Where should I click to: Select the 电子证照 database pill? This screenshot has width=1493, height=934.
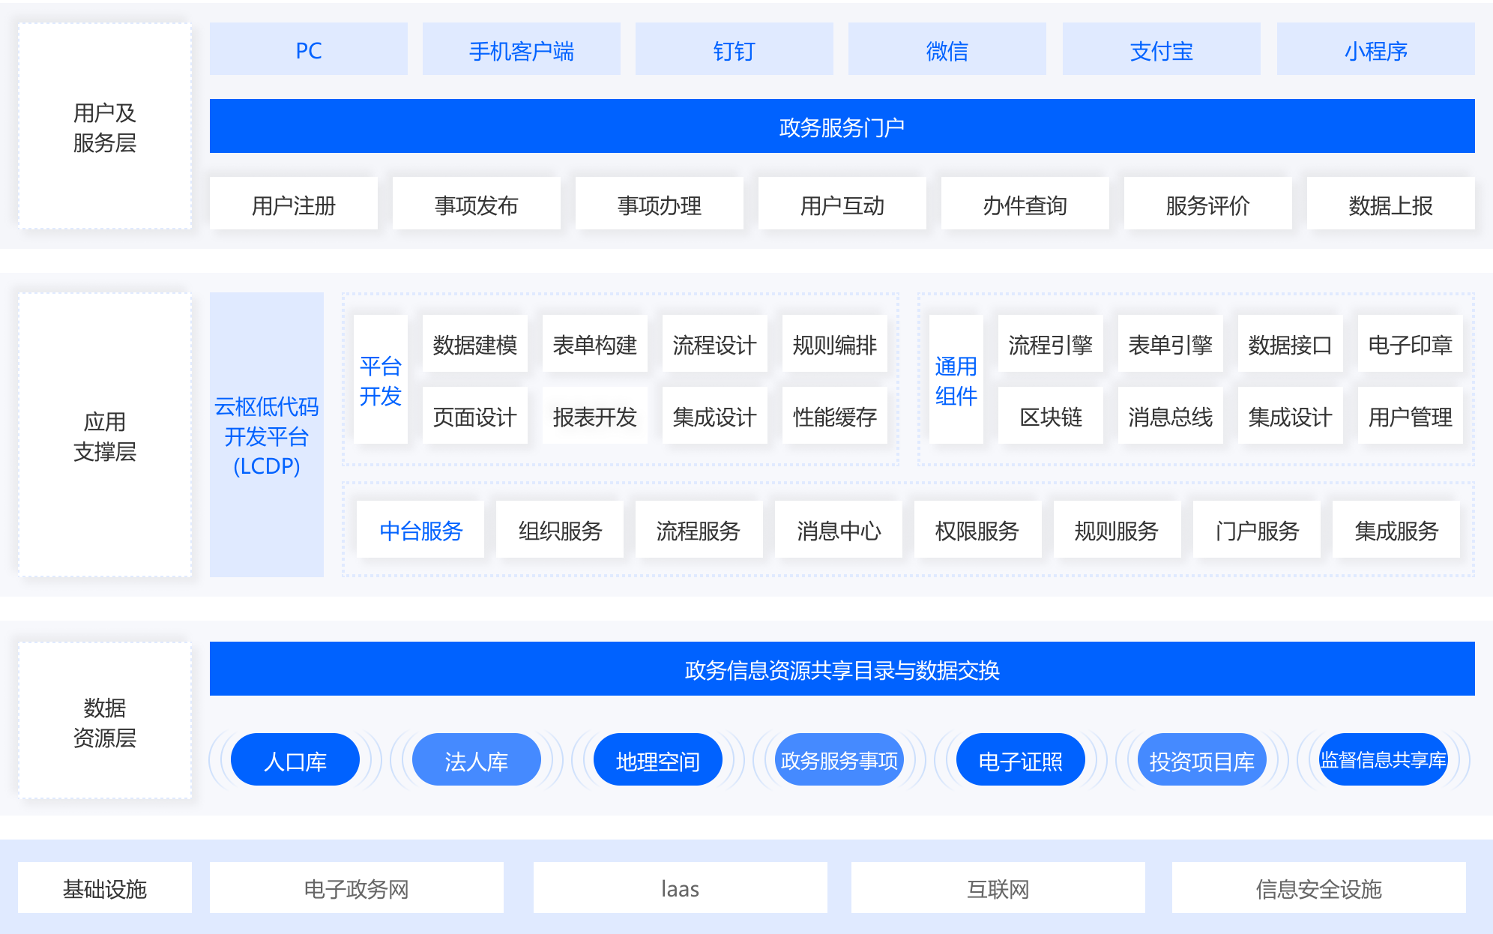(x=1020, y=760)
